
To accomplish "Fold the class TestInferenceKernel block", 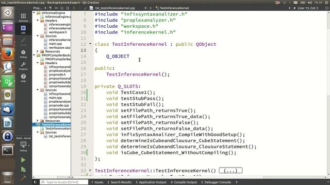I will click(90, 44).
